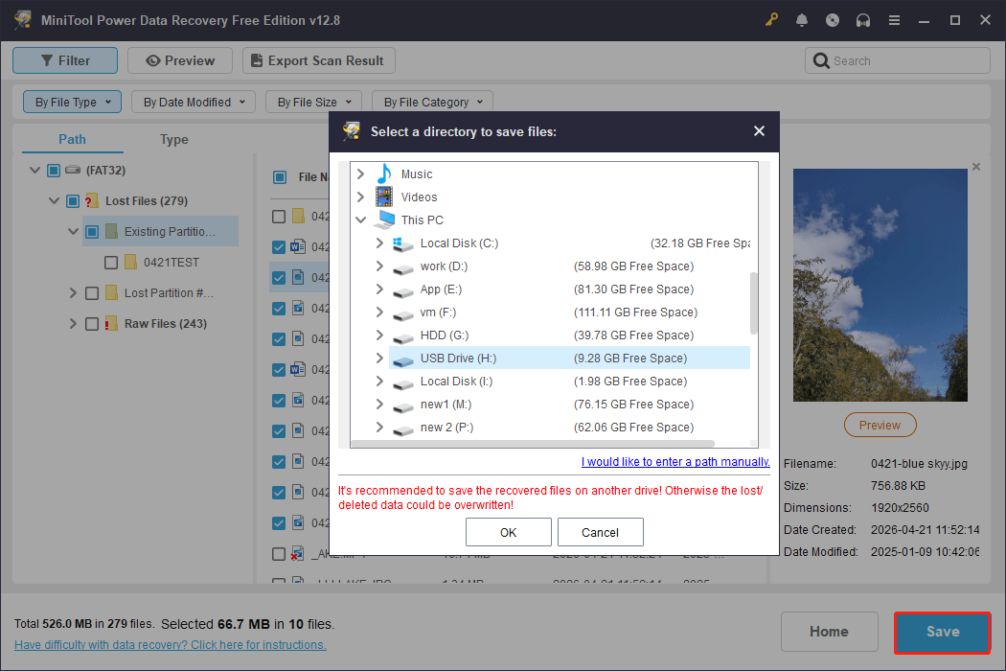Click inside the Search input field
This screenshot has height=671, width=1006.
point(898,60)
